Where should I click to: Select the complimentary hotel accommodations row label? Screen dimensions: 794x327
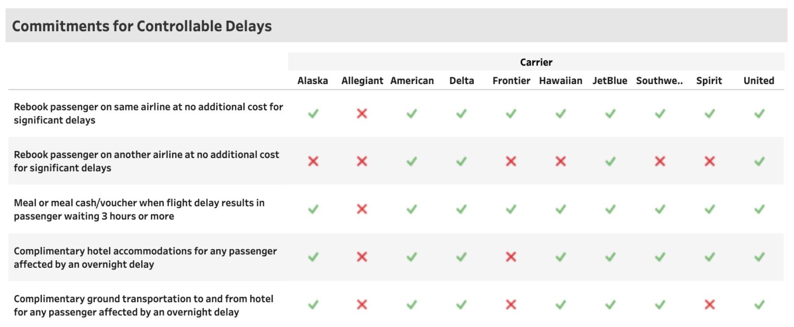146,257
